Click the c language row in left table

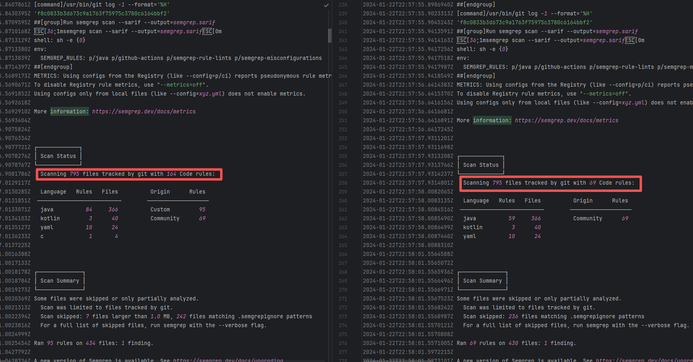(79, 236)
